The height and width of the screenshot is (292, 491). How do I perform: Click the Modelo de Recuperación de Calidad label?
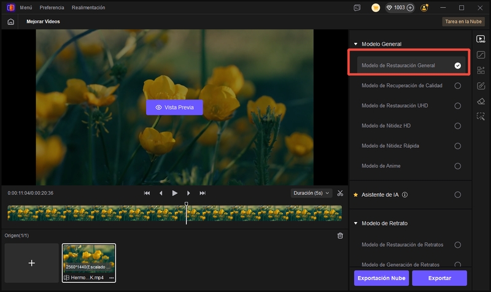pos(402,86)
